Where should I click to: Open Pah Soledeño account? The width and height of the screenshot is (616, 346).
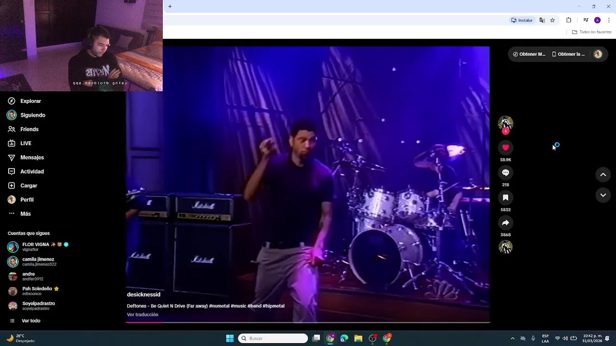(x=34, y=291)
